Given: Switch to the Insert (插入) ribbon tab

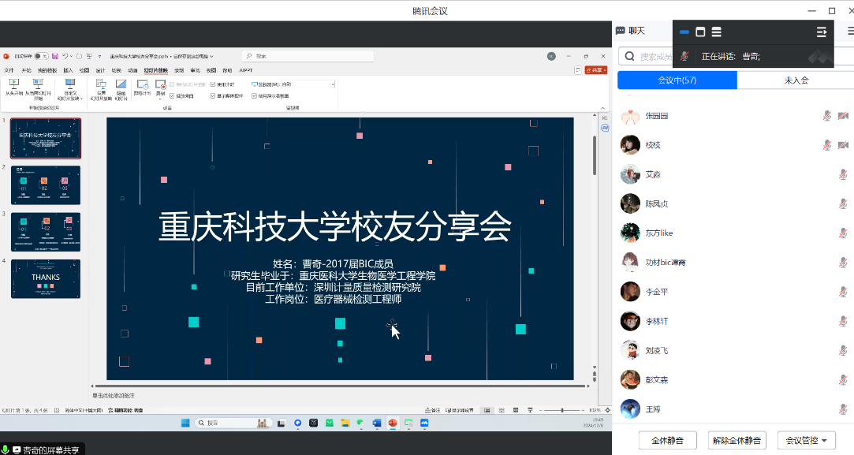Looking at the screenshot, I should point(68,70).
